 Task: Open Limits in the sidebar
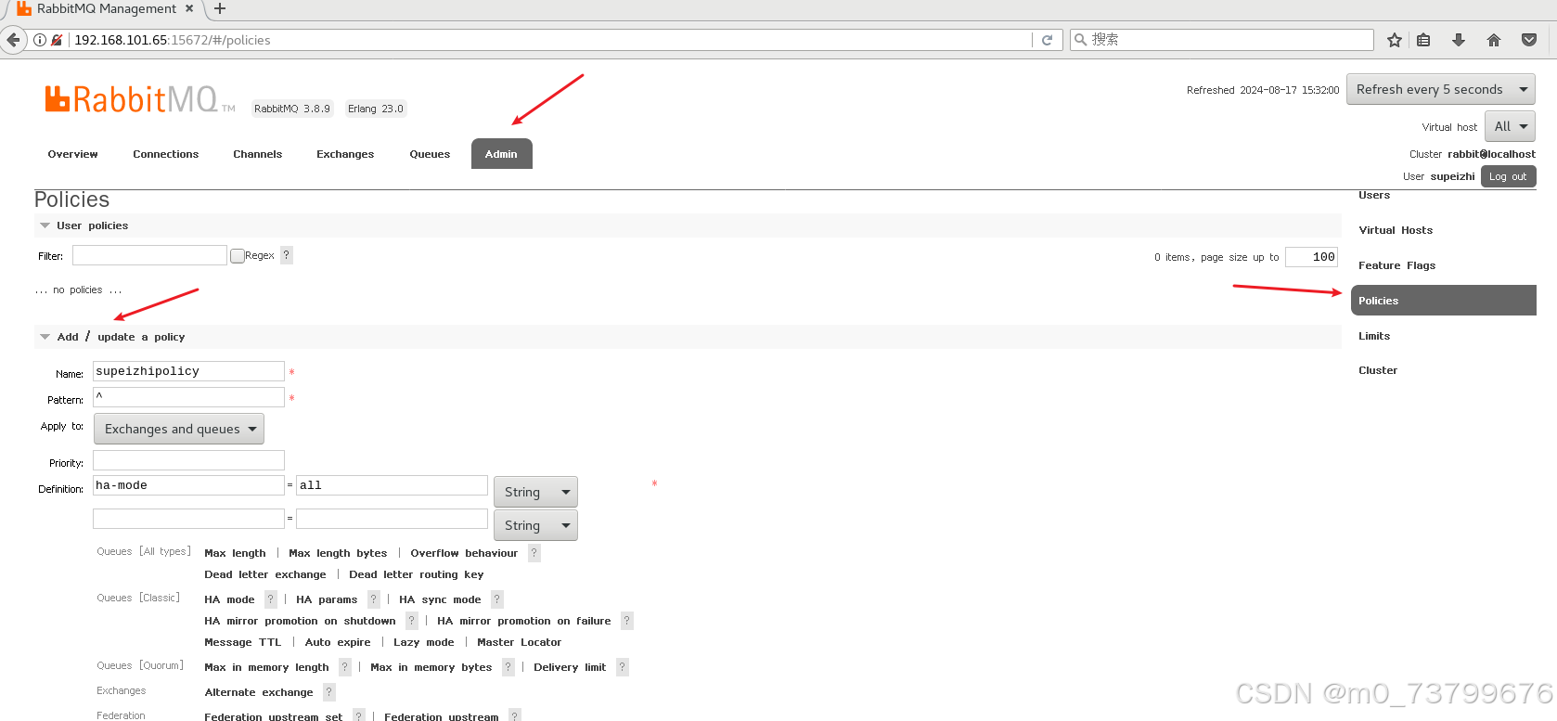tap(1374, 336)
